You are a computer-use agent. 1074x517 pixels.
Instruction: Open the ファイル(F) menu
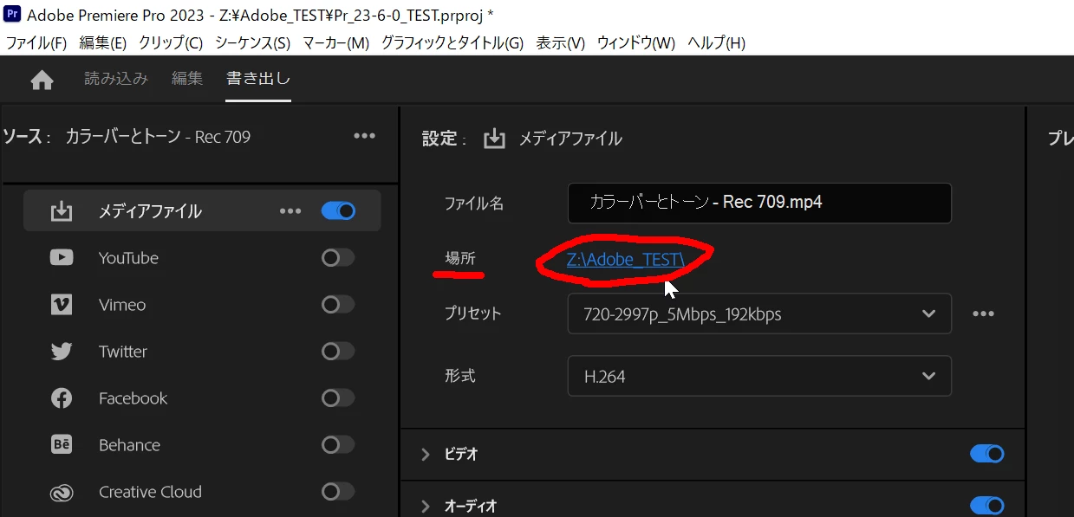(36, 42)
